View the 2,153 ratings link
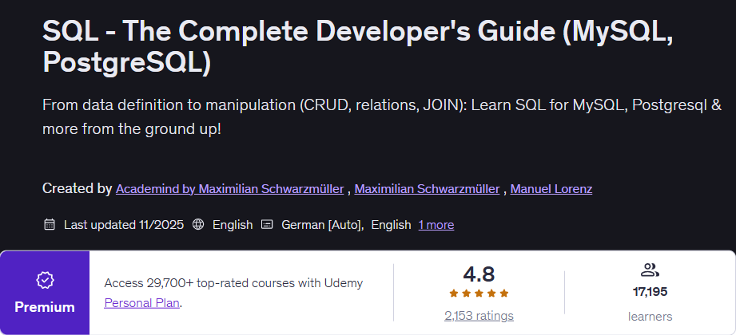 pos(479,316)
